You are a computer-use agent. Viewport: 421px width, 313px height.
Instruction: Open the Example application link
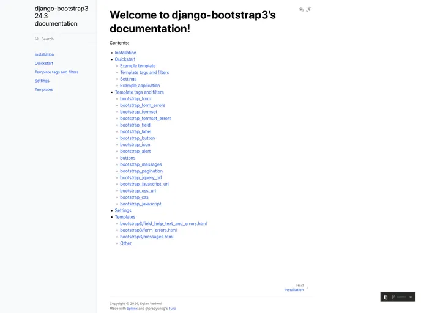[x=140, y=86]
